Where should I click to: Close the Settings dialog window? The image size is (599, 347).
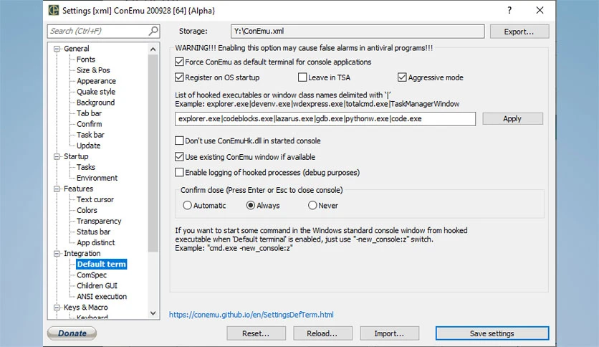pyautogui.click(x=540, y=10)
